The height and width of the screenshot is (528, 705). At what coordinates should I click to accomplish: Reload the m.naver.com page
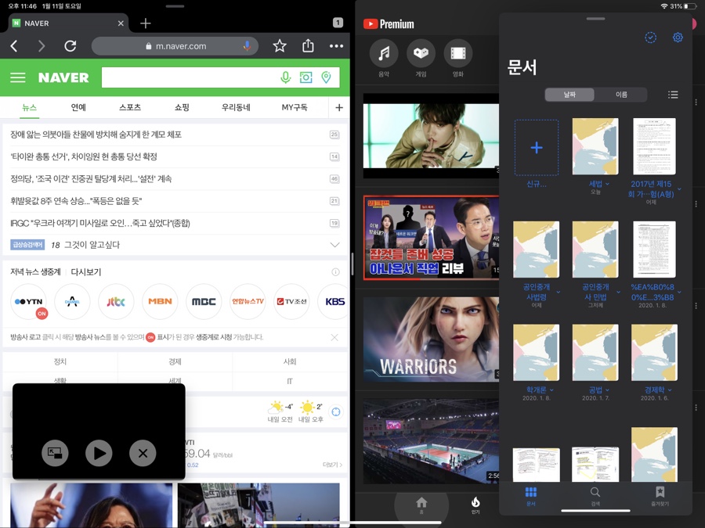(70, 46)
